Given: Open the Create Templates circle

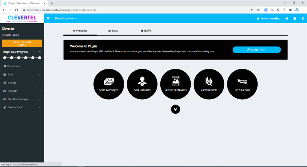Looking at the screenshot, I should (175, 84).
